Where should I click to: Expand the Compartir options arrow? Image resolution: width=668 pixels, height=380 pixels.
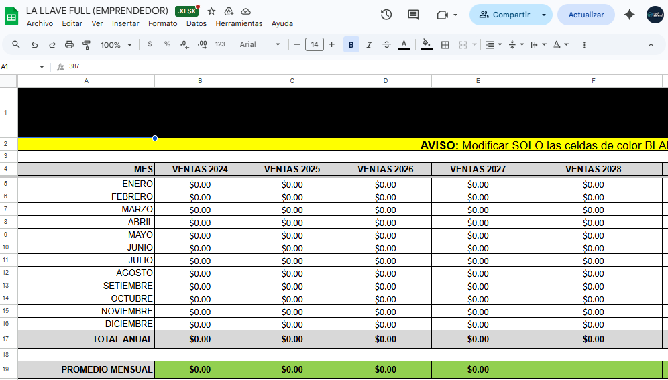pos(543,15)
